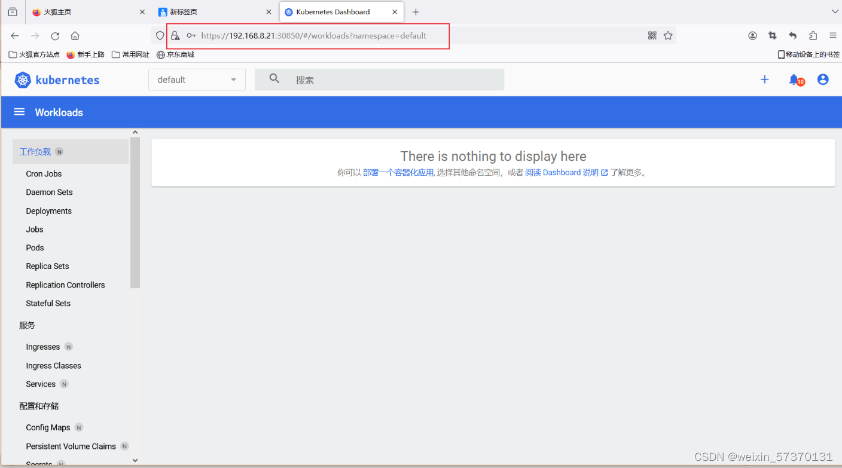Open Stateful Sets in sidebar

click(48, 304)
